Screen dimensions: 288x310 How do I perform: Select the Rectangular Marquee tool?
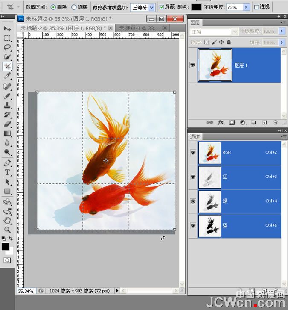[7, 38]
